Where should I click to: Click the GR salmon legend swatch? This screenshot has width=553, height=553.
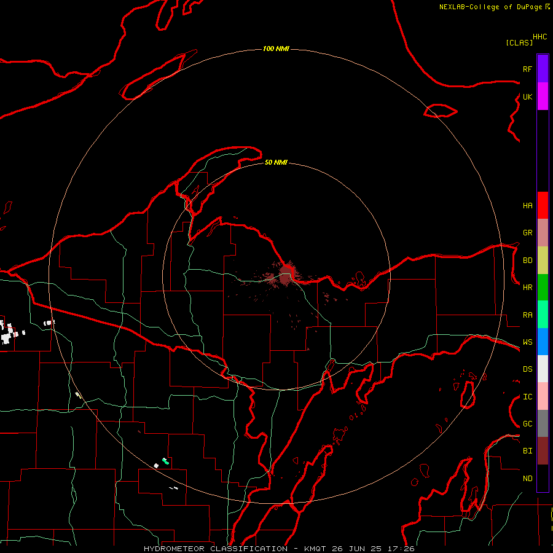tap(543, 233)
